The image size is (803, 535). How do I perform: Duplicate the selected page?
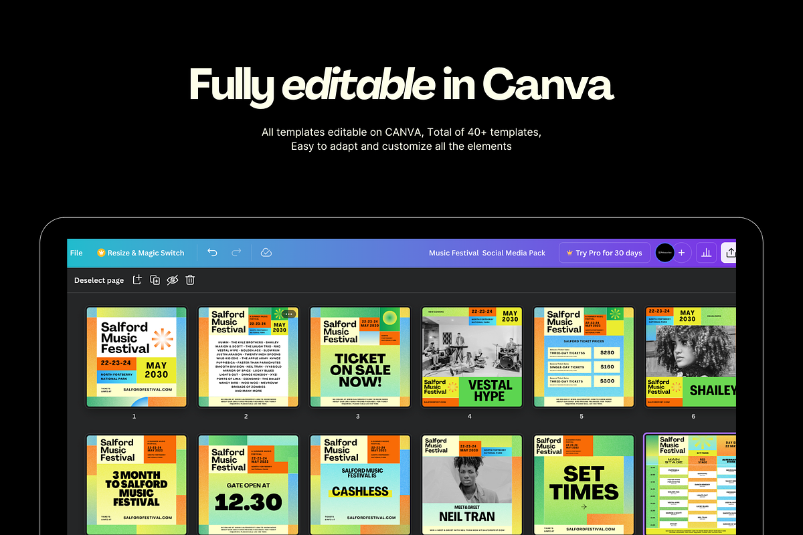(x=155, y=280)
